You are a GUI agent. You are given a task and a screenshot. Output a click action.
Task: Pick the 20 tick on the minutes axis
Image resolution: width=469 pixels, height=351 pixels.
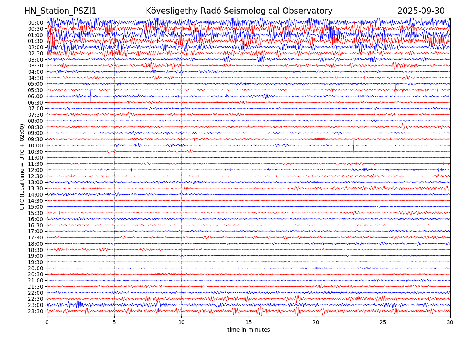tap(316, 323)
